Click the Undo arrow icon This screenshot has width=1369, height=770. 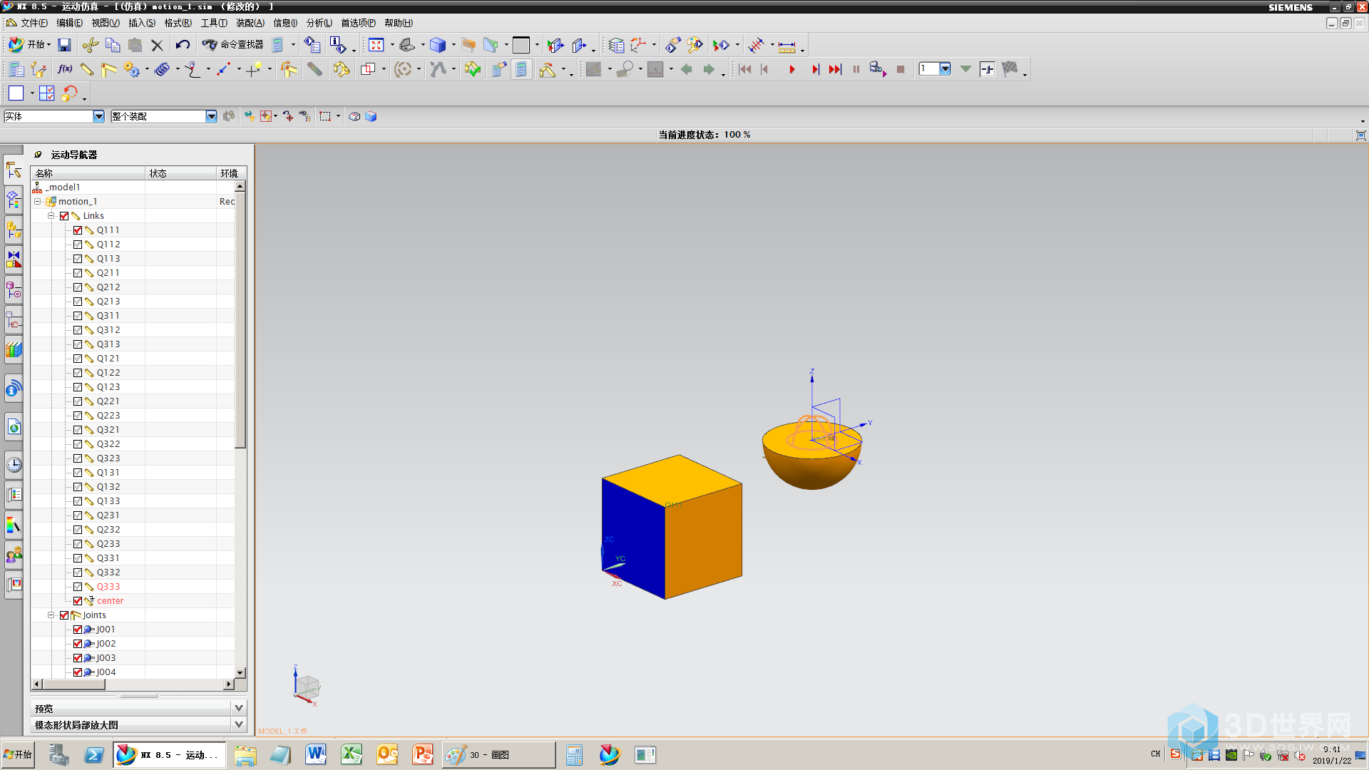(183, 45)
